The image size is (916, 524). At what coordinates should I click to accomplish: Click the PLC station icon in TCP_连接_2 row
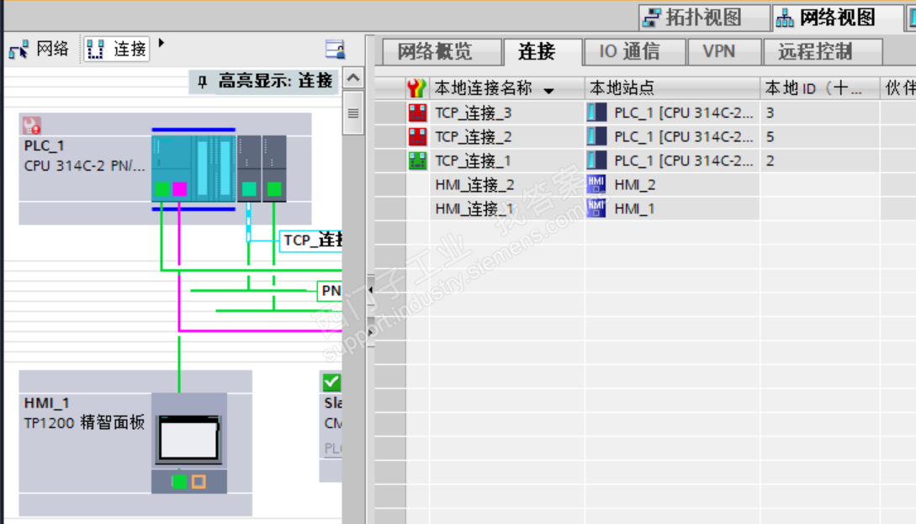596,136
